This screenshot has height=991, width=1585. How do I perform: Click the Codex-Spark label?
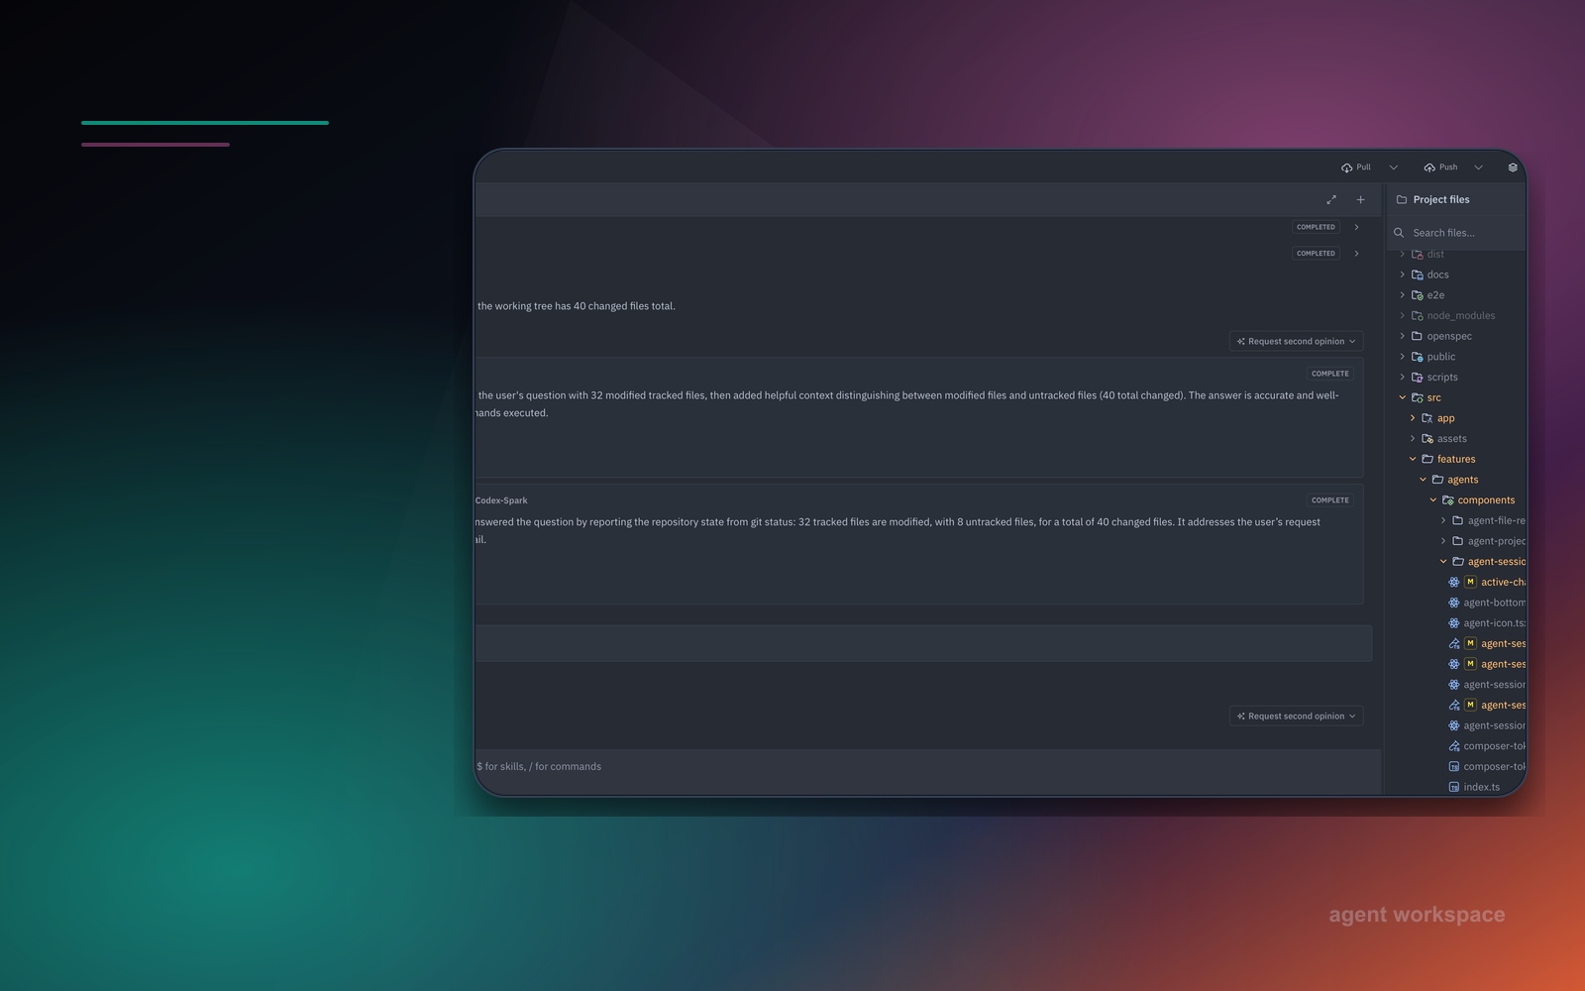coord(501,500)
